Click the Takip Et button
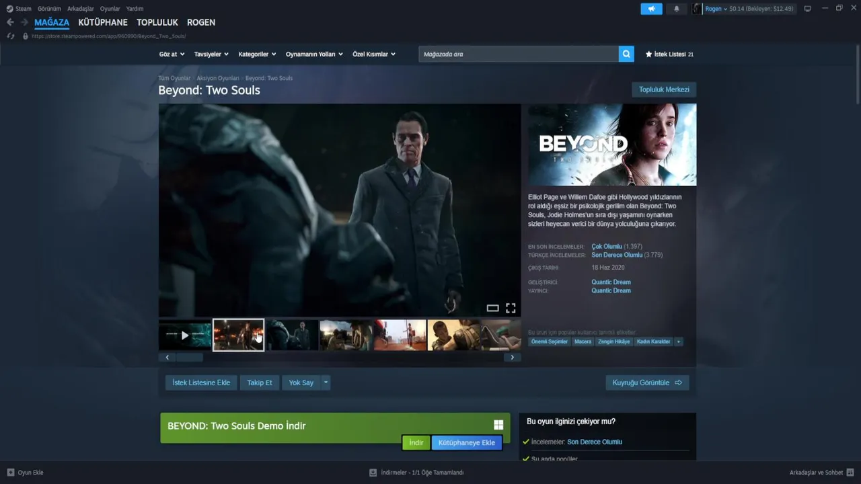The height and width of the screenshot is (484, 861). (x=260, y=382)
